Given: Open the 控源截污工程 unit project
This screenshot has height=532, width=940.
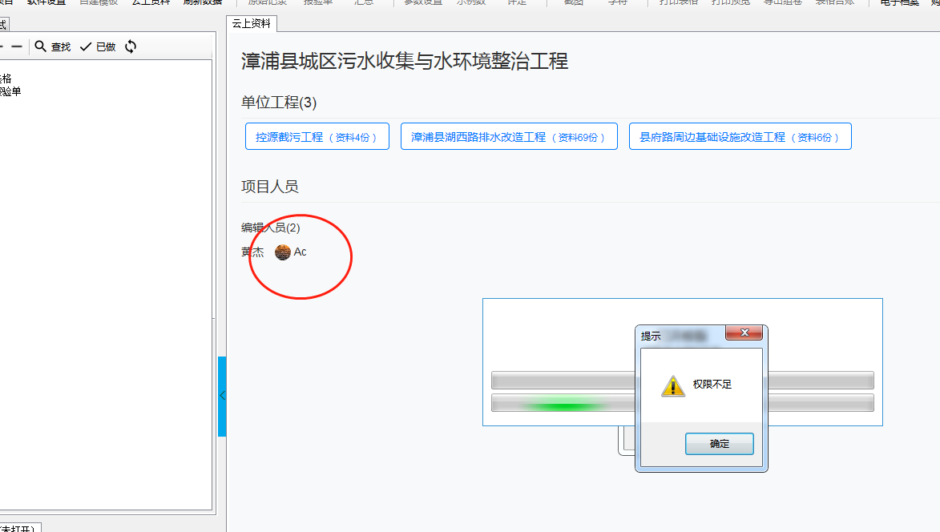Looking at the screenshot, I should [317, 137].
